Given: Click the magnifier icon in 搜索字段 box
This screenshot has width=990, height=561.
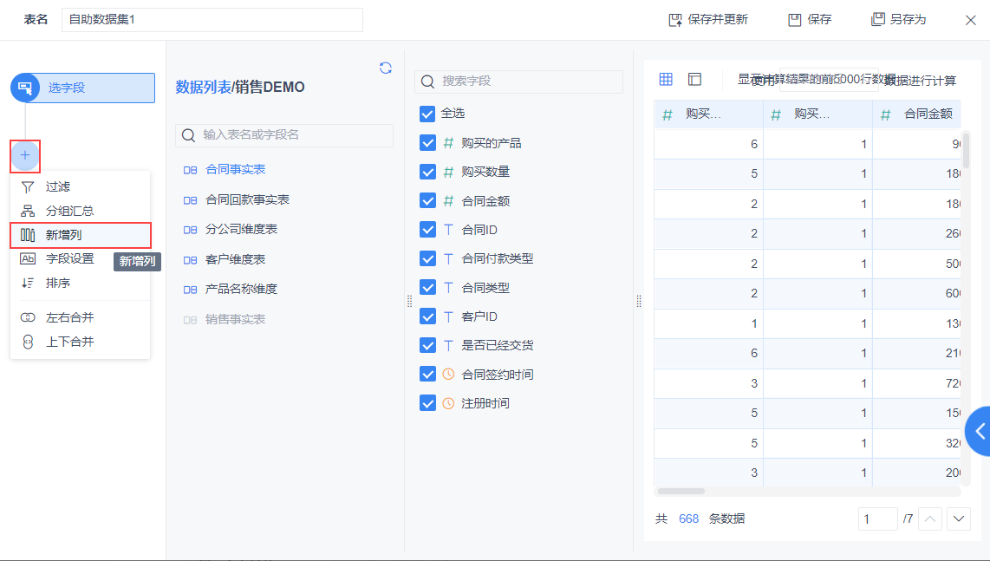Looking at the screenshot, I should coord(427,82).
